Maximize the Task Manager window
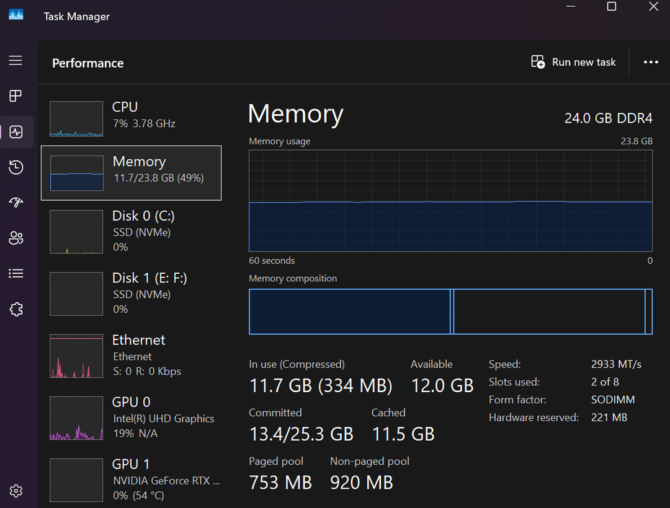Viewport: 670px width, 508px height. (x=612, y=6)
